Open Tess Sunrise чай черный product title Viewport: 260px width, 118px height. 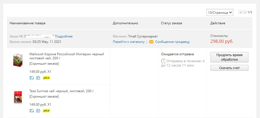pos(62,91)
